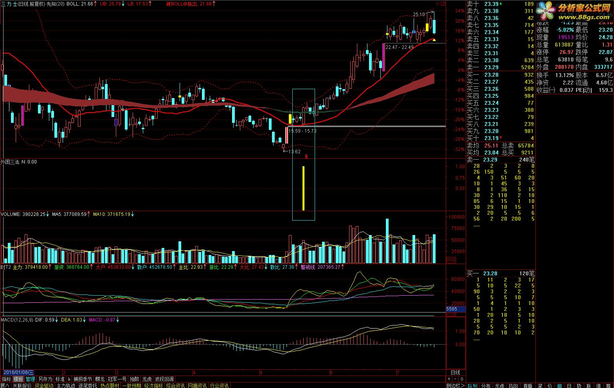
Task: Open the 网摘资讯 tab
Action: coord(197,386)
